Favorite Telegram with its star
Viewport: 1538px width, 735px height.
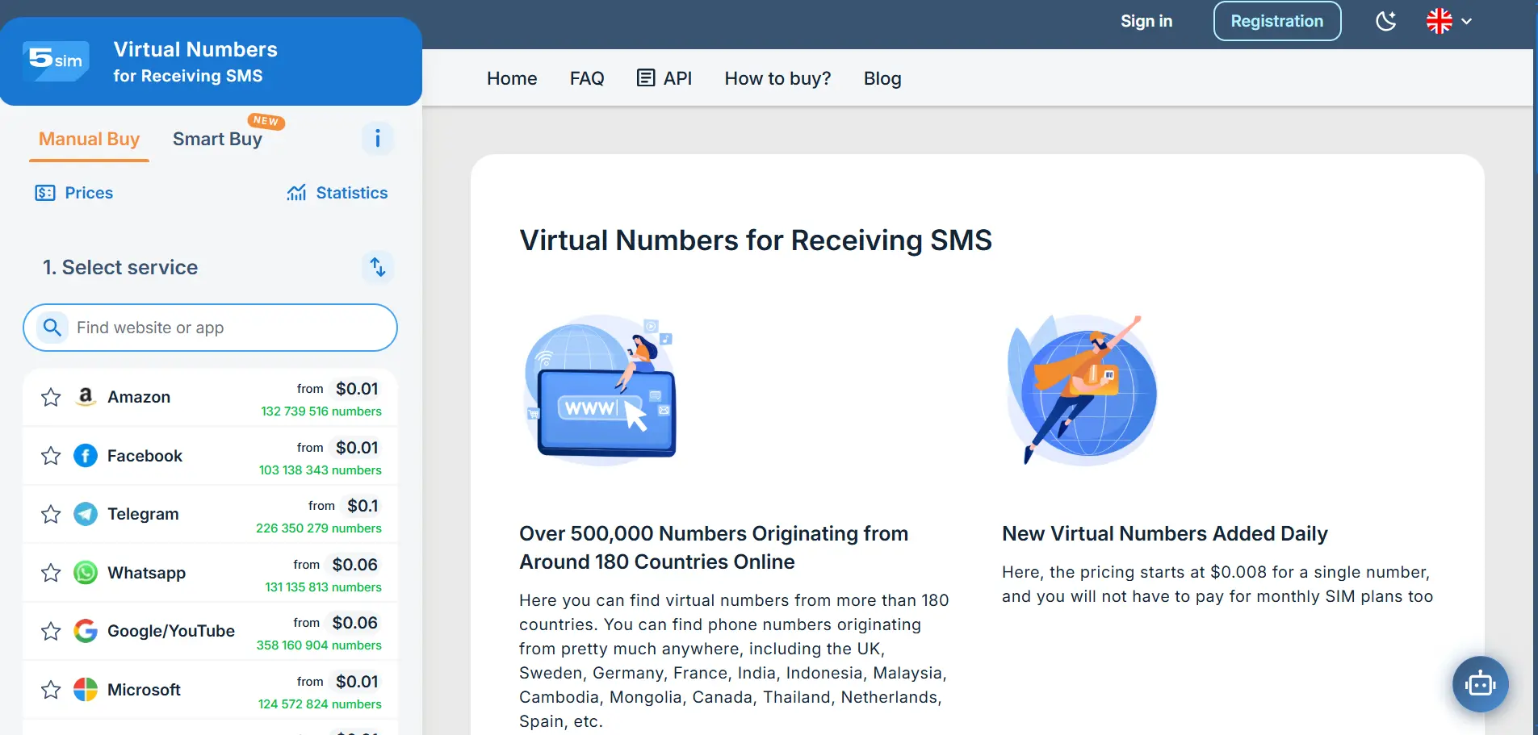coord(51,514)
